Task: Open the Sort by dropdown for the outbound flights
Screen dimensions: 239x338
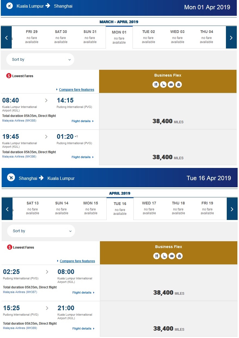Action: pos(40,59)
